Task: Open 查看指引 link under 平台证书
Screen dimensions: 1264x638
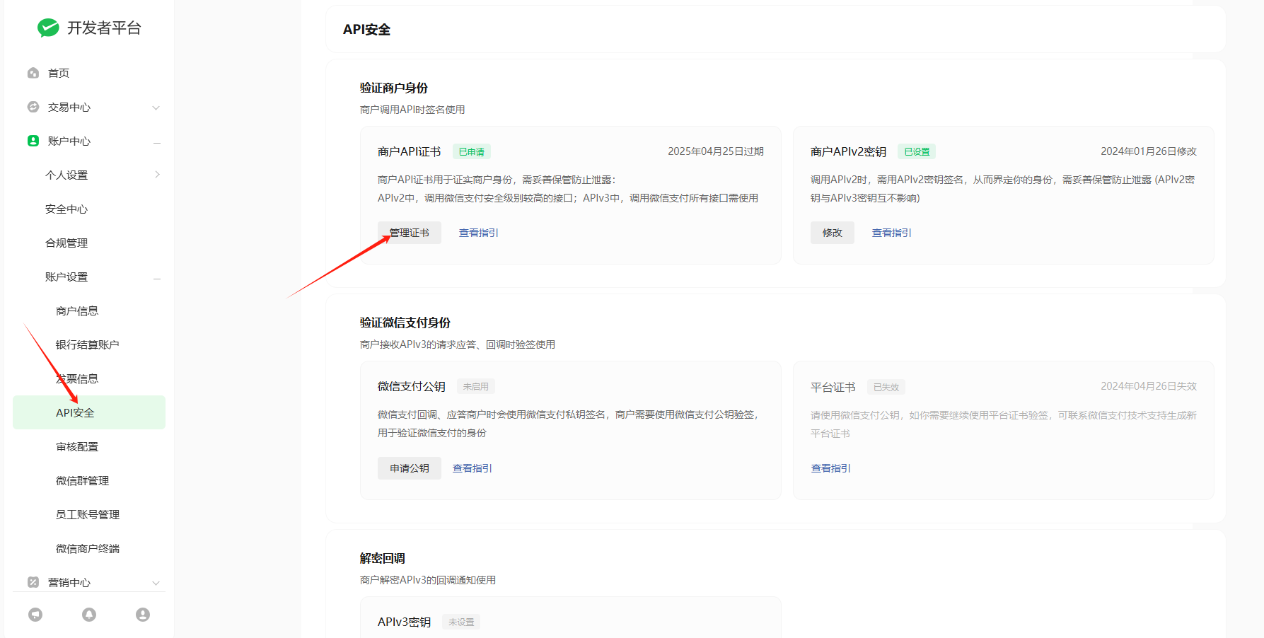Action: coord(830,468)
